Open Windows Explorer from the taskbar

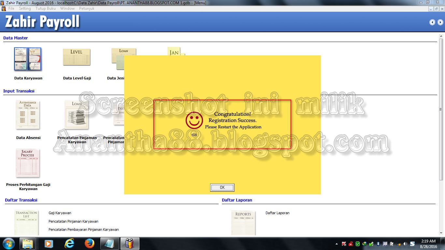(28, 243)
